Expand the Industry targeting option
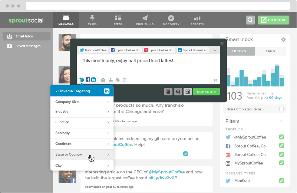The width and height of the screenshot is (297, 193). tap(82, 112)
